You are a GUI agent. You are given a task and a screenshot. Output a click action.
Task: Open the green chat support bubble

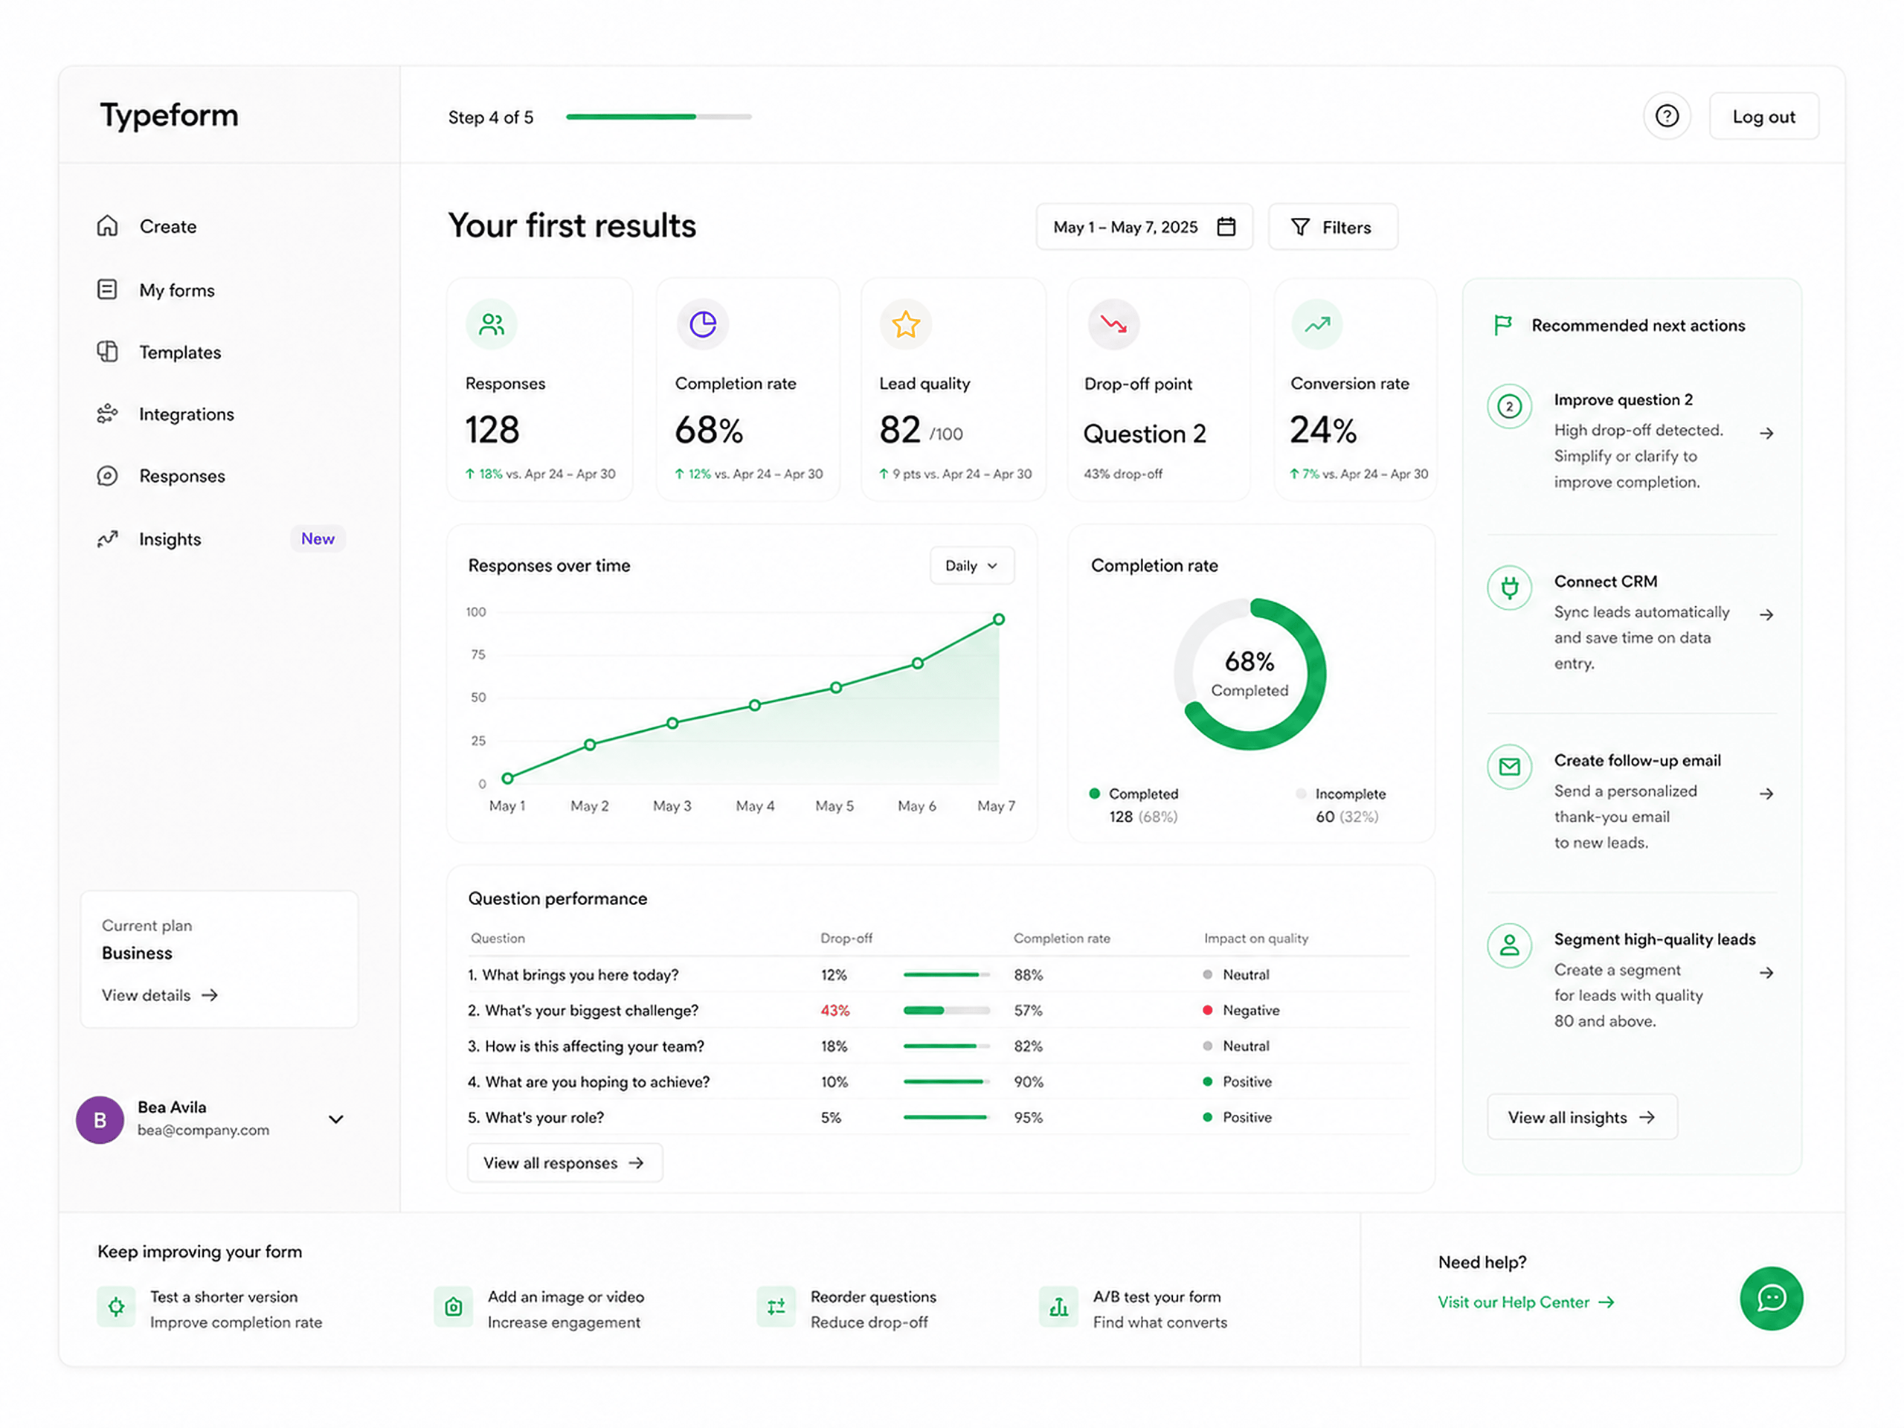(1771, 1298)
